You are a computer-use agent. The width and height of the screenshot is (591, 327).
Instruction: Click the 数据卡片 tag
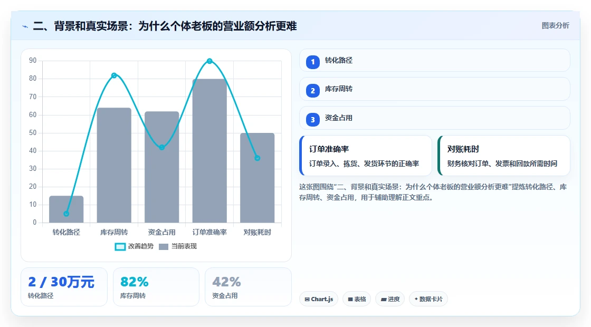[428, 299]
